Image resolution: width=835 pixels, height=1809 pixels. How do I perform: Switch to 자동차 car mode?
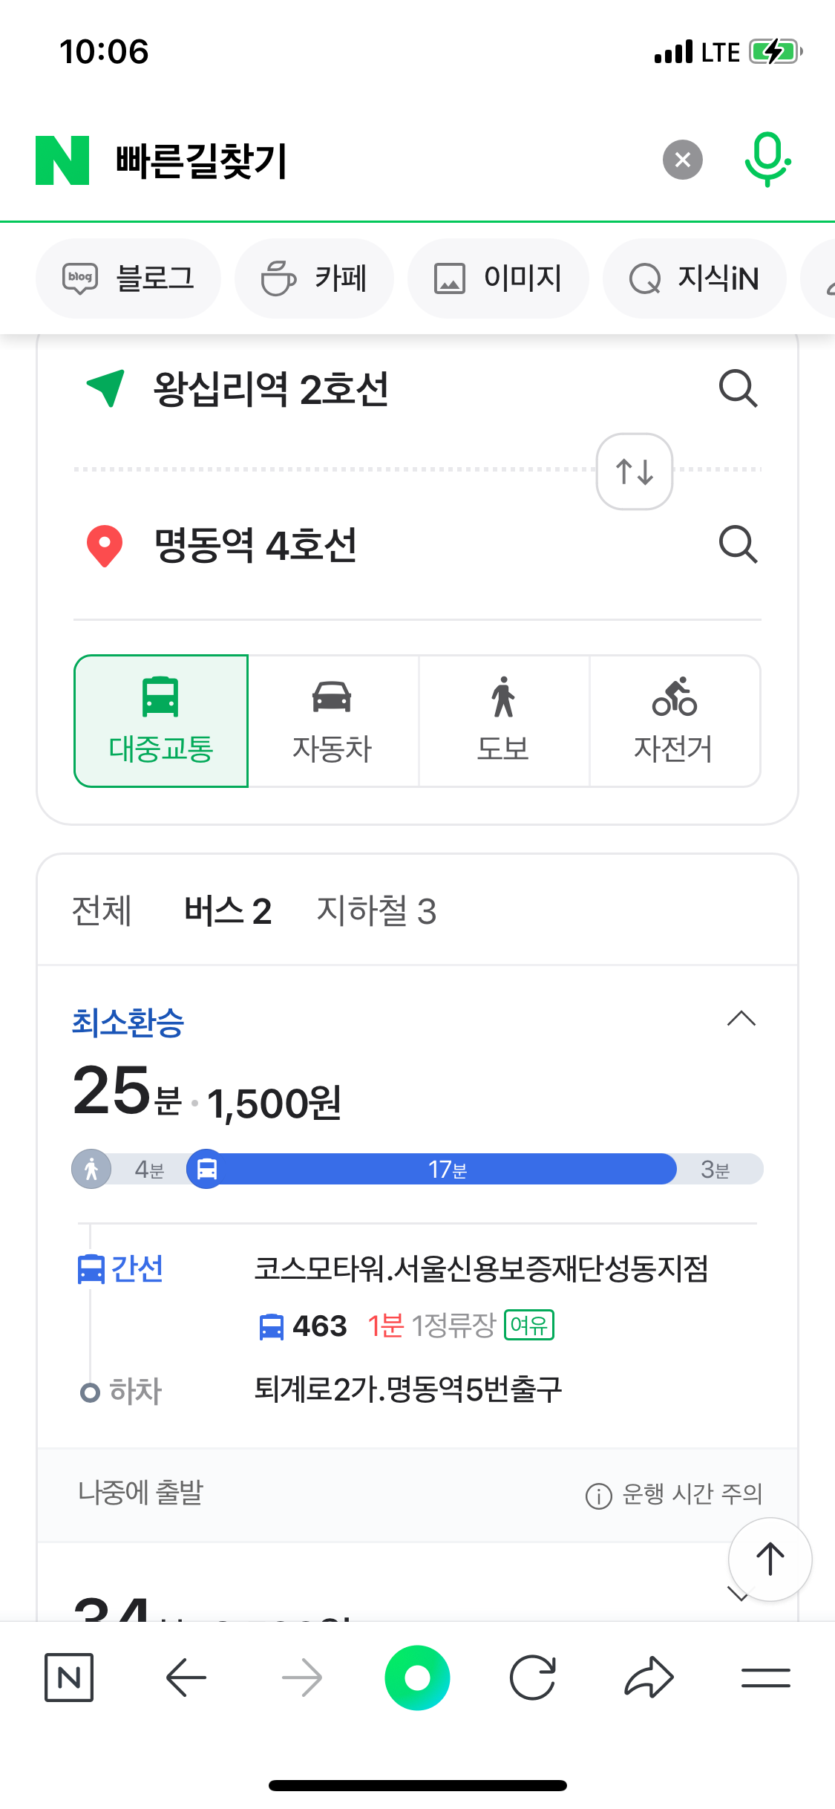pyautogui.click(x=333, y=721)
